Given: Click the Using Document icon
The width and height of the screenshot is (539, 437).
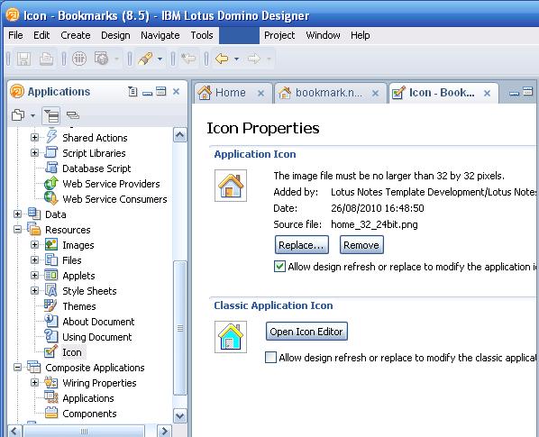Looking at the screenshot, I should click(51, 336).
